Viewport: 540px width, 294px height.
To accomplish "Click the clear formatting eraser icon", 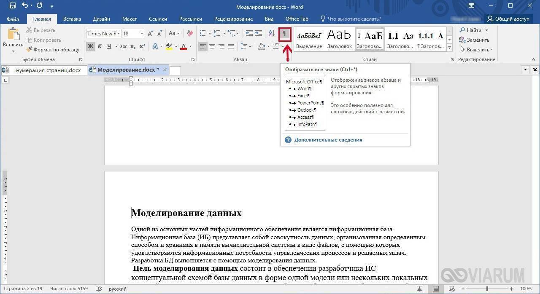I will 190,34.
